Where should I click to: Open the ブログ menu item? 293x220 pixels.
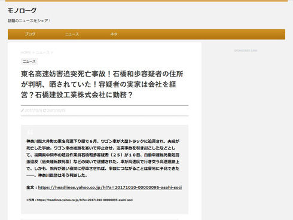click(x=30, y=34)
